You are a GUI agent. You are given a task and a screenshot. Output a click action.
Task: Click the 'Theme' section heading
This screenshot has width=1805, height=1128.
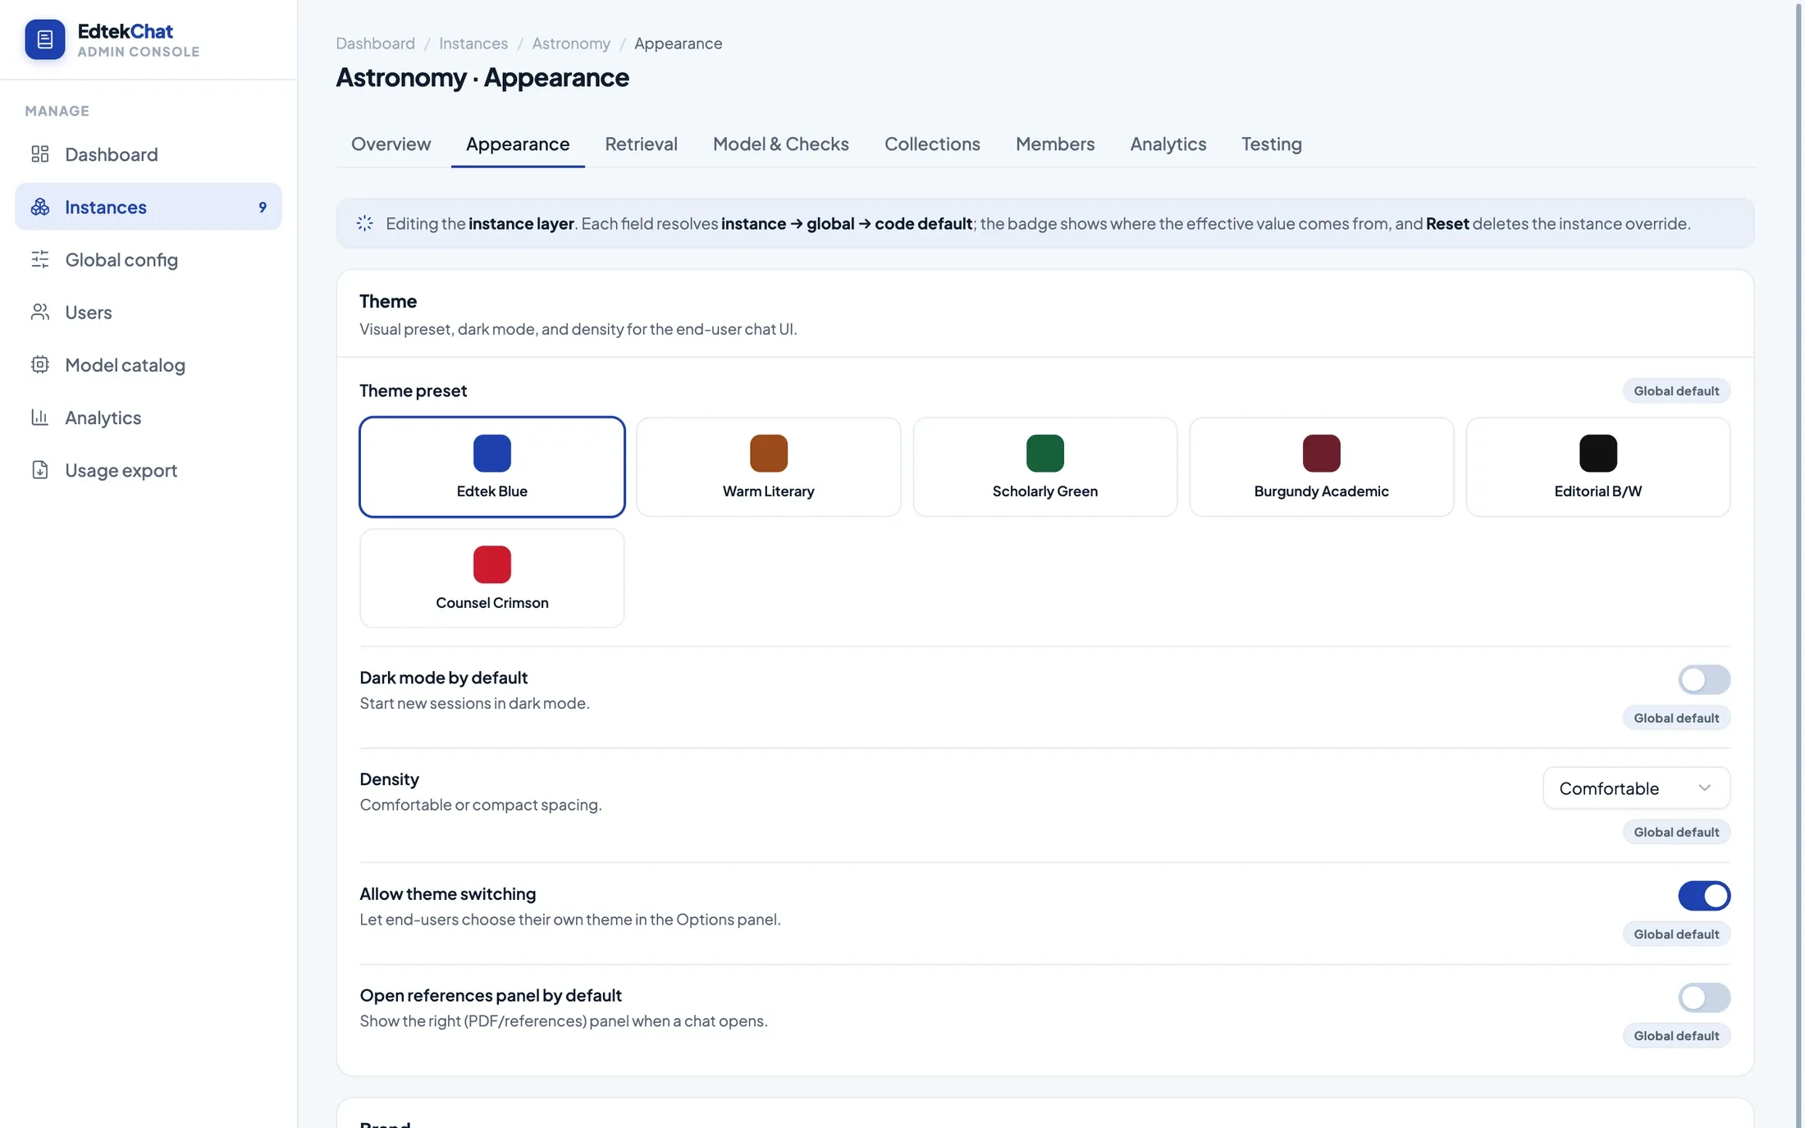point(388,301)
